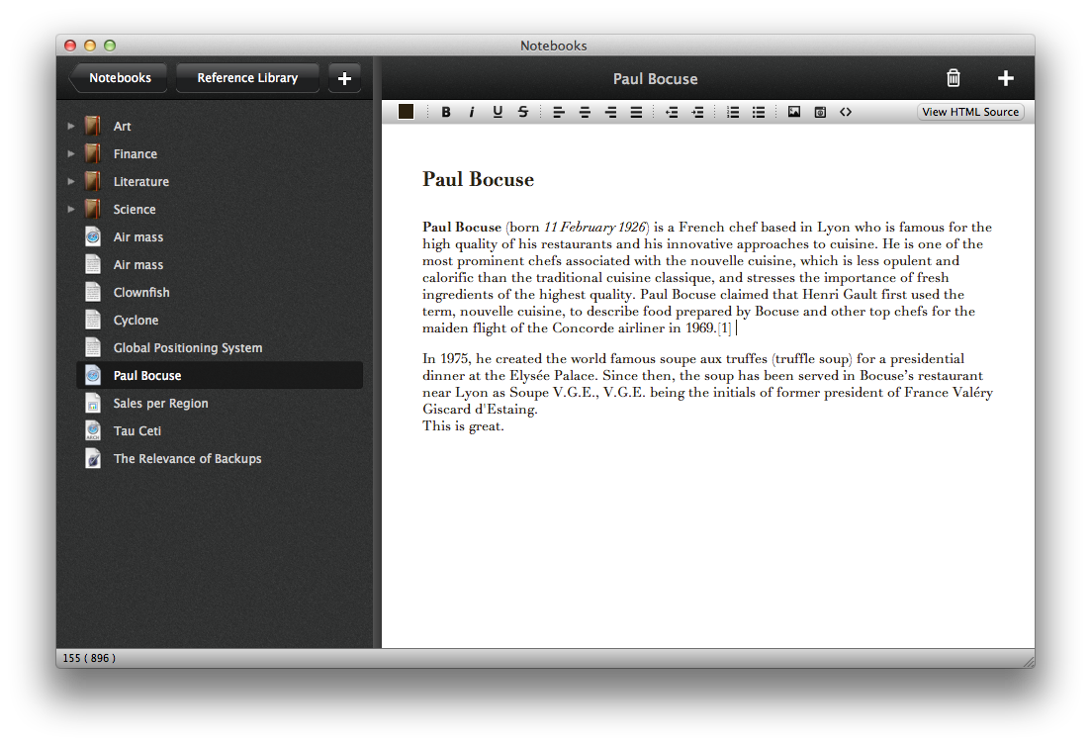Decrease indent (outdent) icon
Viewport: 1091px width, 746px height.
coord(672,112)
